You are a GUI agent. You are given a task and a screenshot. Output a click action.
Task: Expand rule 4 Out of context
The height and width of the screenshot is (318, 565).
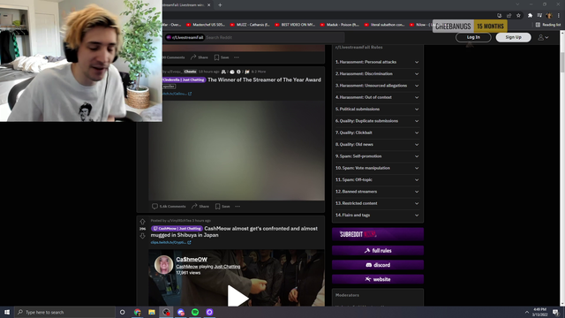pyautogui.click(x=377, y=97)
